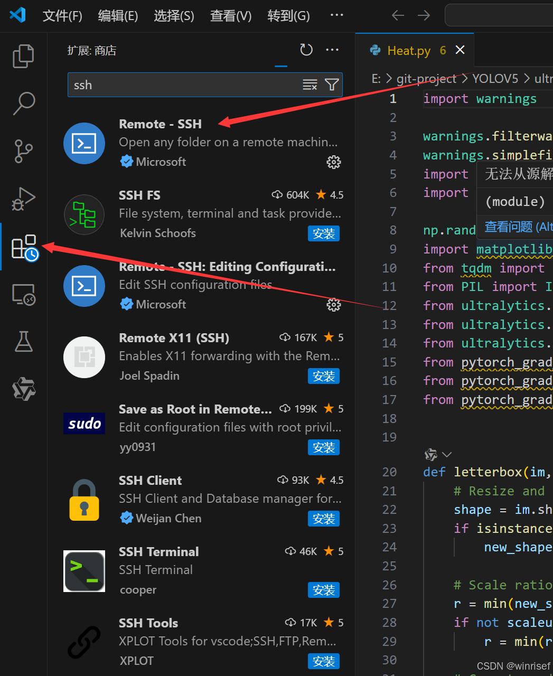Clear the extensions search results
The height and width of the screenshot is (676, 553).
[310, 84]
